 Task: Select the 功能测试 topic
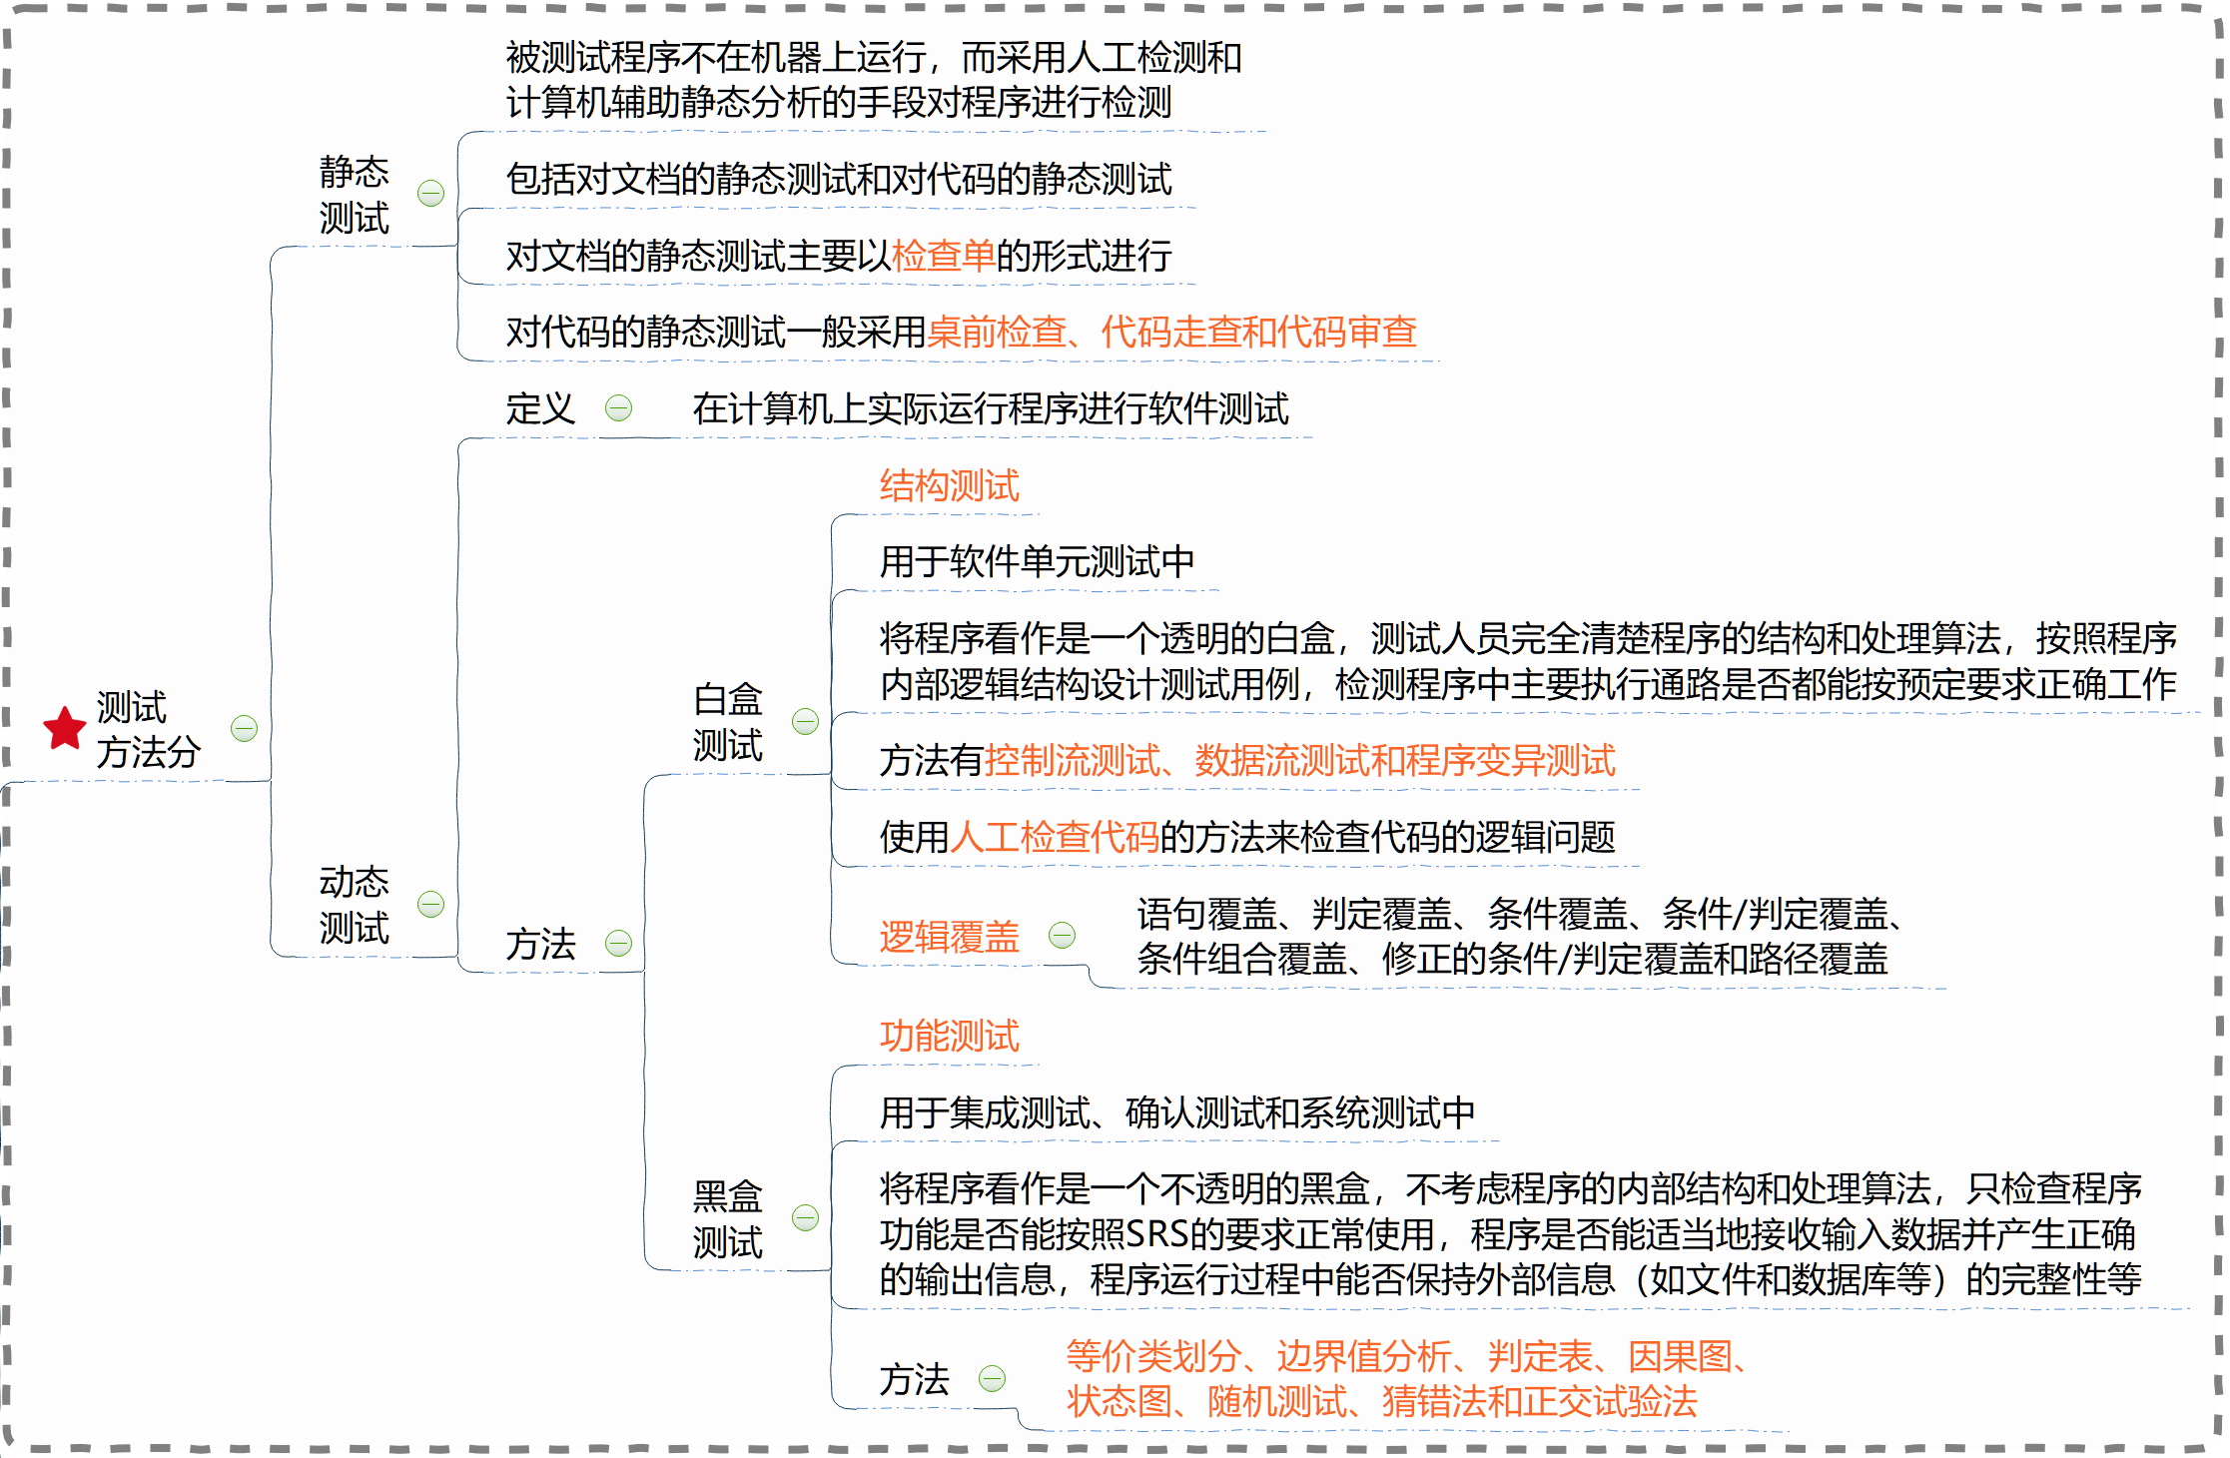click(x=949, y=1036)
